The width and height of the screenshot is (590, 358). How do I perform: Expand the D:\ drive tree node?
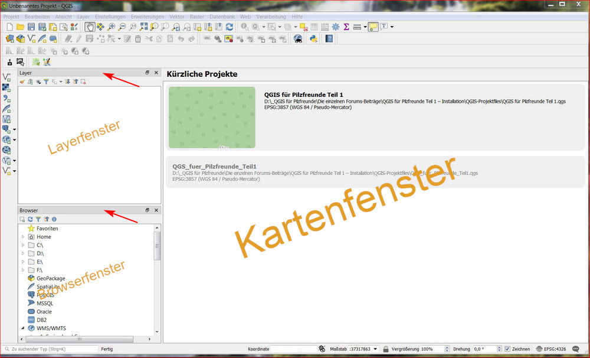pos(23,253)
